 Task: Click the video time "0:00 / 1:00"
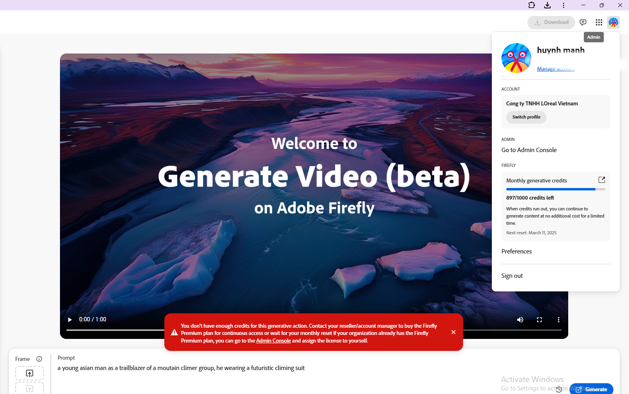point(93,319)
